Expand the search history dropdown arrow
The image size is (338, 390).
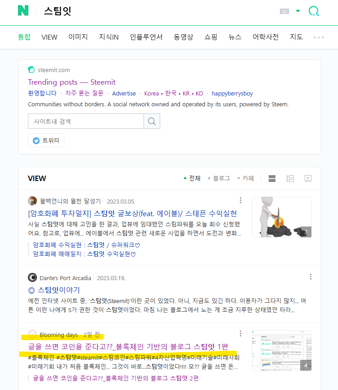(298, 11)
